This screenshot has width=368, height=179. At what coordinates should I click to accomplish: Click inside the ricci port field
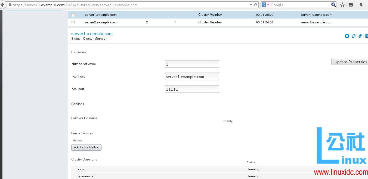[x=192, y=89]
